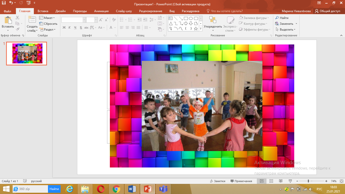Select the text box shape icon
The height and width of the screenshot is (194, 345).
pos(170,18)
